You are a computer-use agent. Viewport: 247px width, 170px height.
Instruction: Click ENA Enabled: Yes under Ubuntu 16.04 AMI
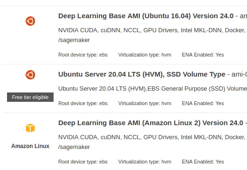[x=203, y=55]
